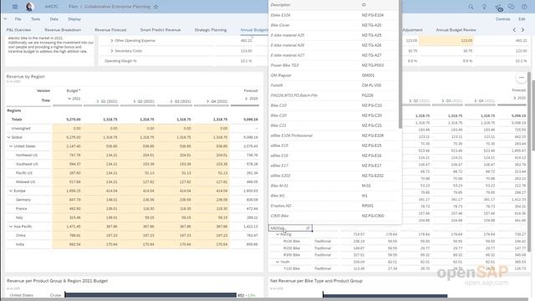Select Bike Cover from suggestion list

point(334,25)
